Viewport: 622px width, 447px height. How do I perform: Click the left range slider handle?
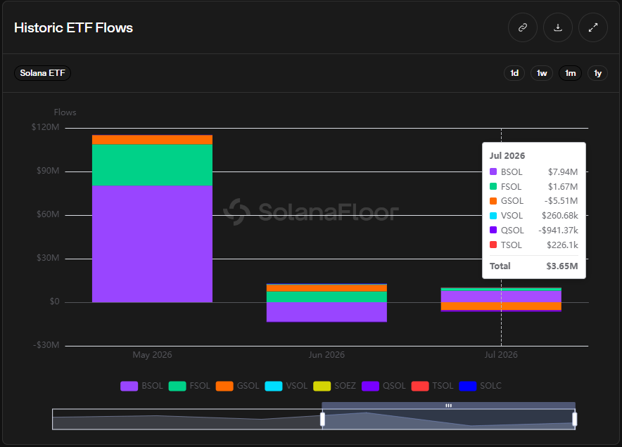(322, 420)
